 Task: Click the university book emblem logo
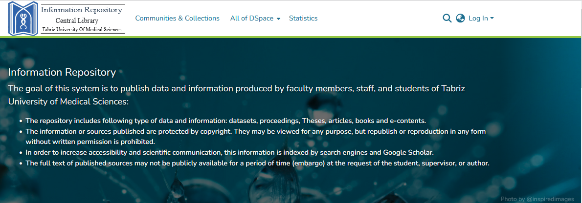23,19
